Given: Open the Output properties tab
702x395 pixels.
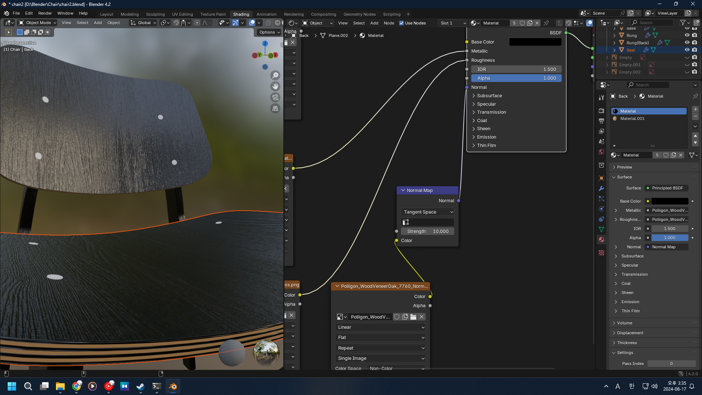Looking at the screenshot, I should pos(601,121).
